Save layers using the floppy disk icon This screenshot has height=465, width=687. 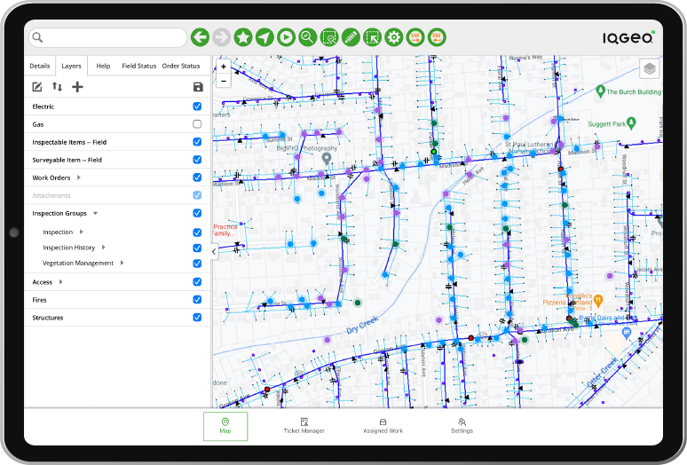tap(198, 87)
